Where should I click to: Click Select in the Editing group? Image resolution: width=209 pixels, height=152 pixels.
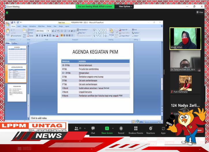pos(135,36)
